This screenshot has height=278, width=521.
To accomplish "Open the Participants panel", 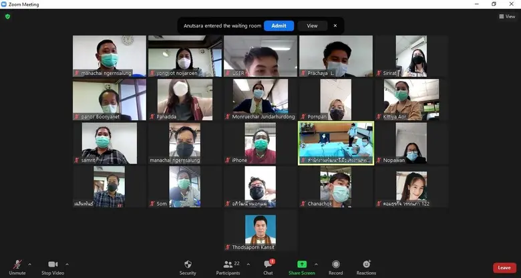I will pyautogui.click(x=228, y=267).
